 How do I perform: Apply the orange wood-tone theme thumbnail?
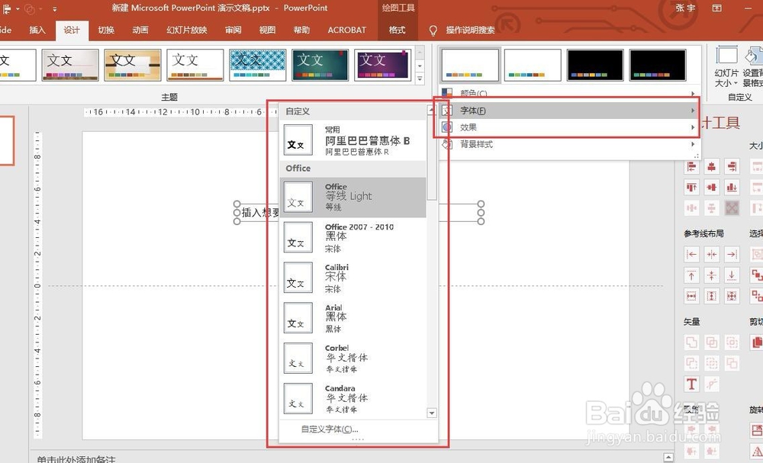coord(132,65)
